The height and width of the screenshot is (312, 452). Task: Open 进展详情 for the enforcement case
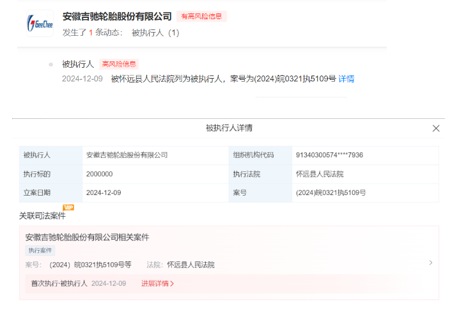157,283
